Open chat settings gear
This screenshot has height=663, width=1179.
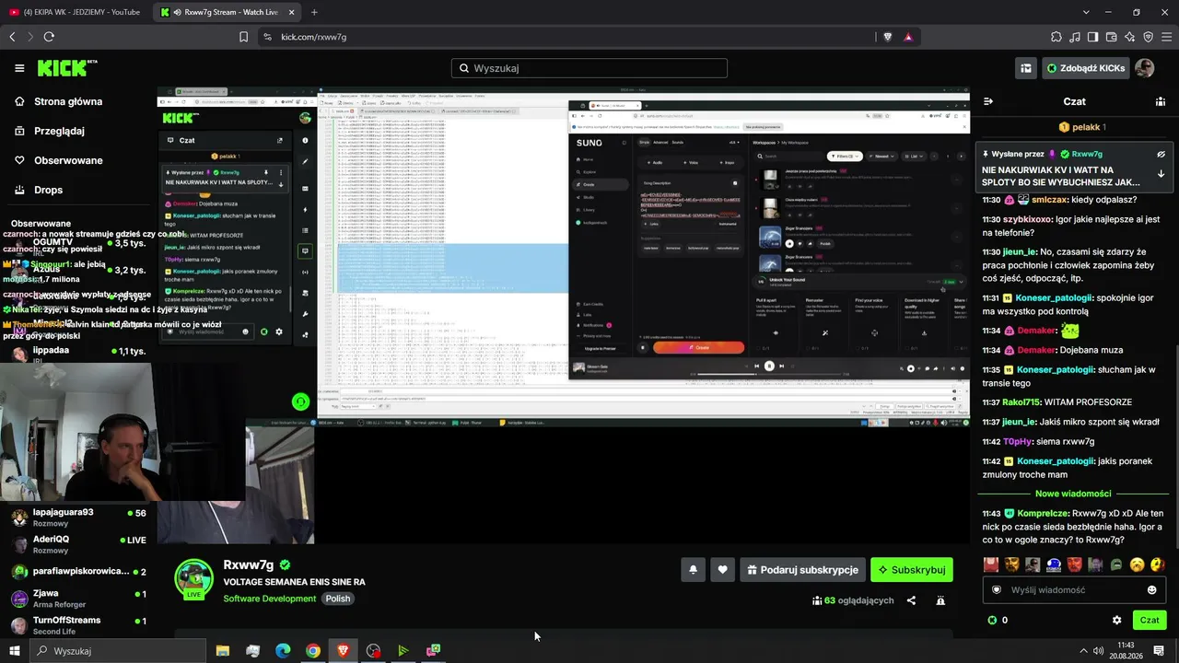click(1117, 620)
